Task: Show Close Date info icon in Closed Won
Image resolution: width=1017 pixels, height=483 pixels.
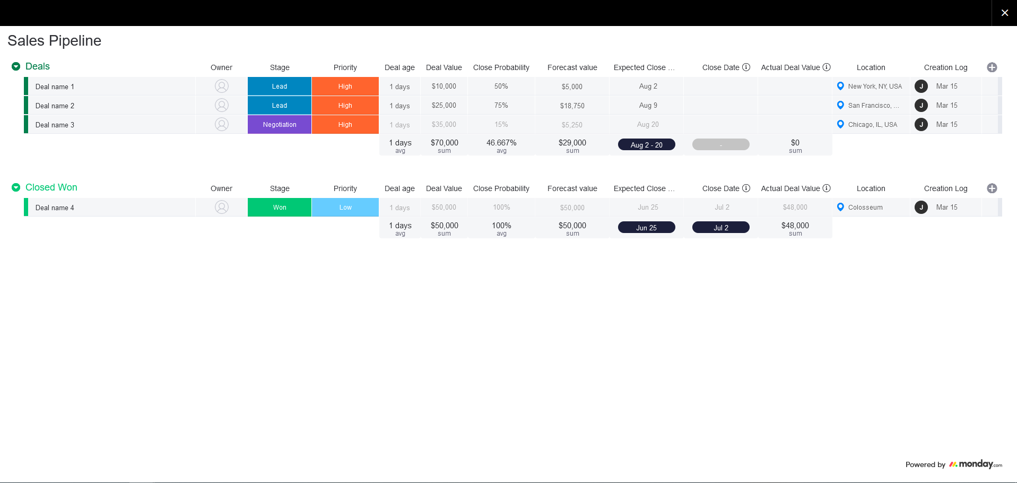Action: coord(746,188)
